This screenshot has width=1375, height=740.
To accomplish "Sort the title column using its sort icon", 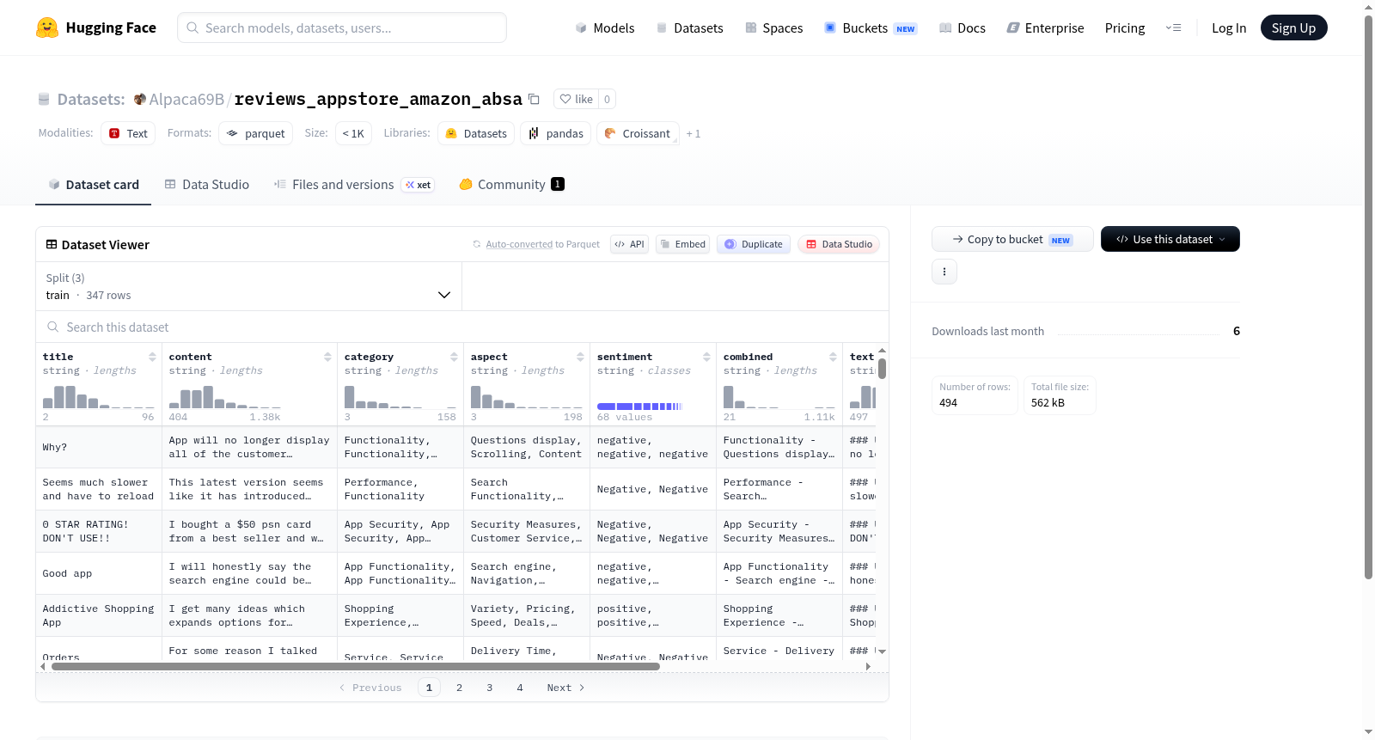I will point(152,357).
